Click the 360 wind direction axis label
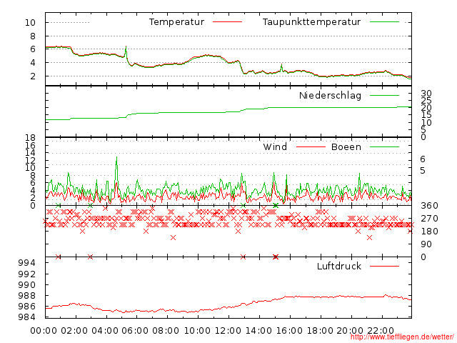 click(429, 206)
